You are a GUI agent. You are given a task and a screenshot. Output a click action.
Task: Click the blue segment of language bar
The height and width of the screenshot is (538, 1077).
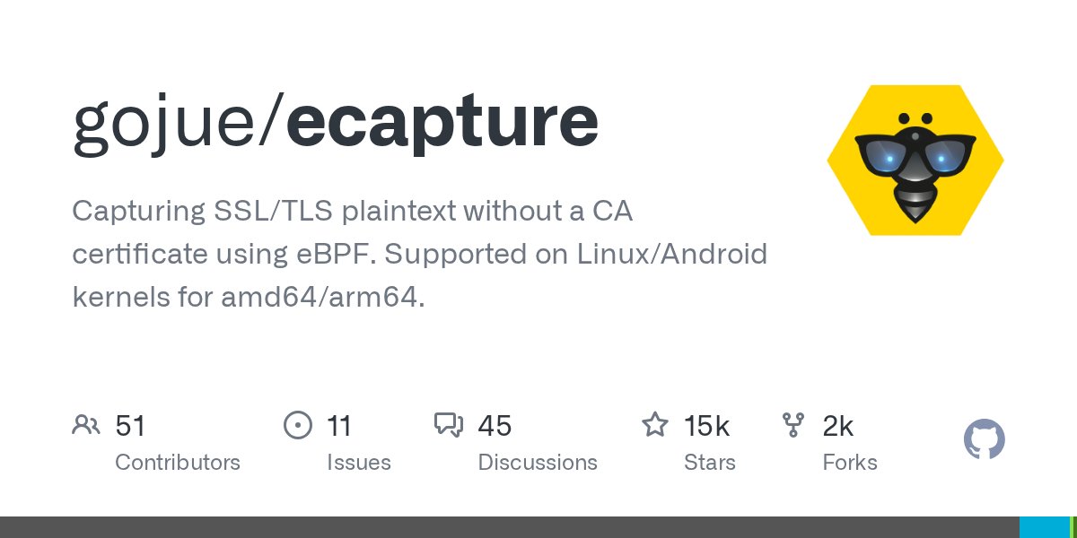pos(1044,527)
